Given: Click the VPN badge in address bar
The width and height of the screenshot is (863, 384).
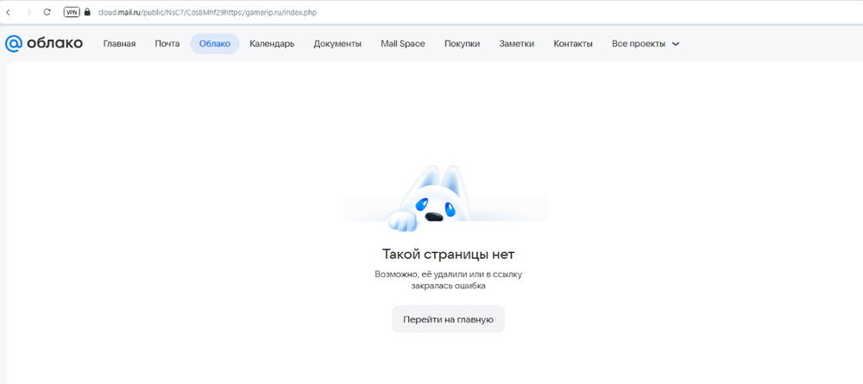Looking at the screenshot, I should pos(72,12).
